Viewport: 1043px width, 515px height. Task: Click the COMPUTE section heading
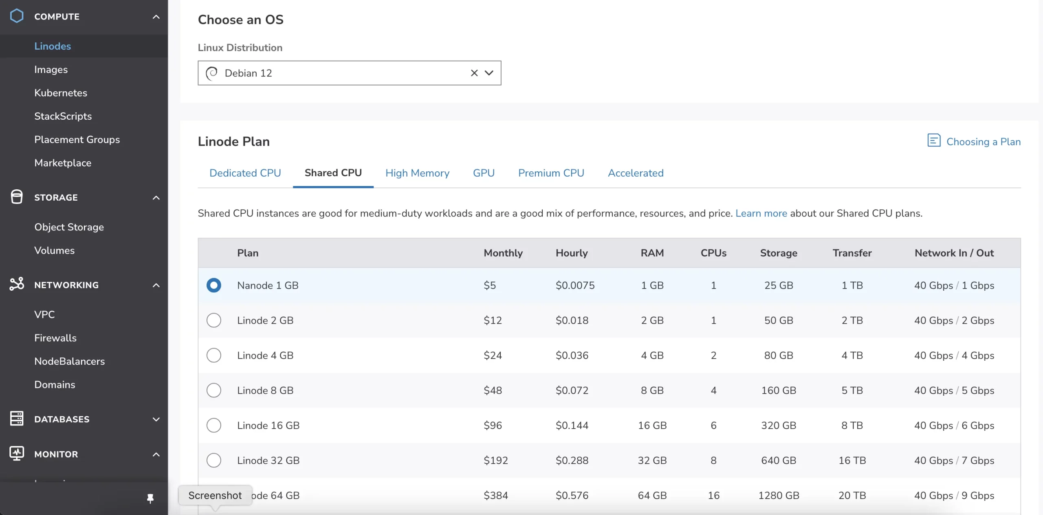57,17
